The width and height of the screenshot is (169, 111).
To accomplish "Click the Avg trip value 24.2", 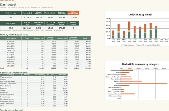I will 11,28.
